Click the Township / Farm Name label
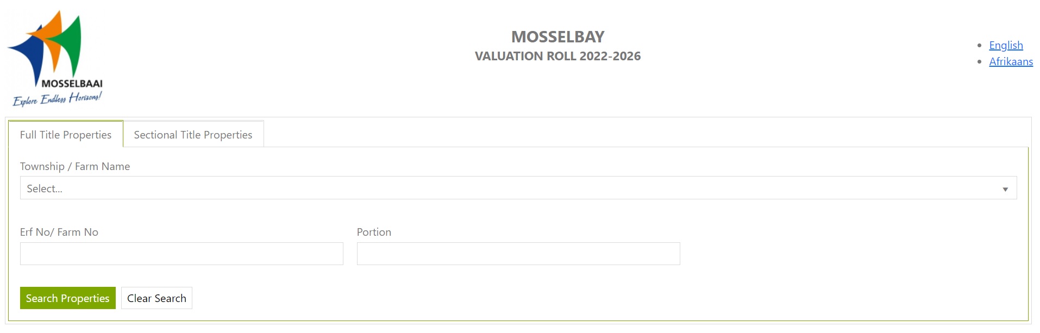 click(x=75, y=166)
